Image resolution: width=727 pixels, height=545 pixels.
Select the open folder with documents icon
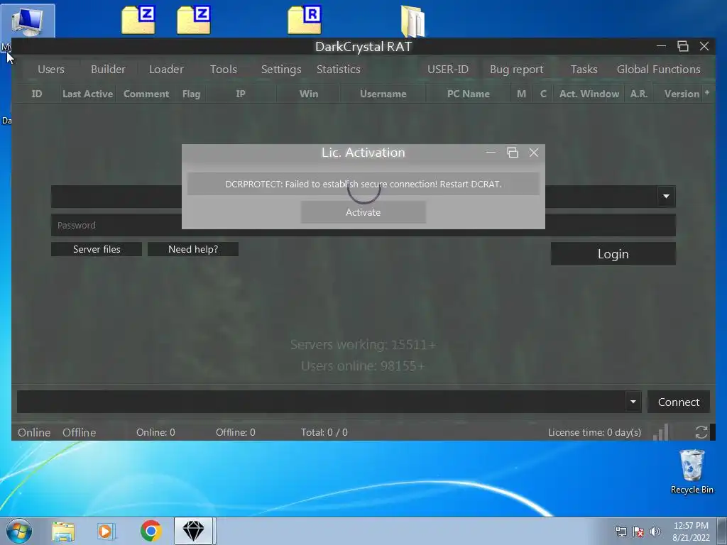[x=412, y=21]
